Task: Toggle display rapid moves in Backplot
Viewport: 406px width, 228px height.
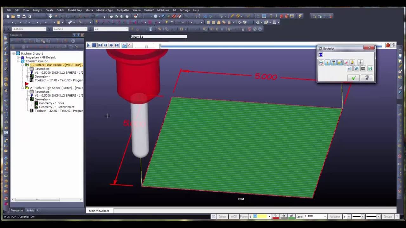Action: click(x=340, y=62)
